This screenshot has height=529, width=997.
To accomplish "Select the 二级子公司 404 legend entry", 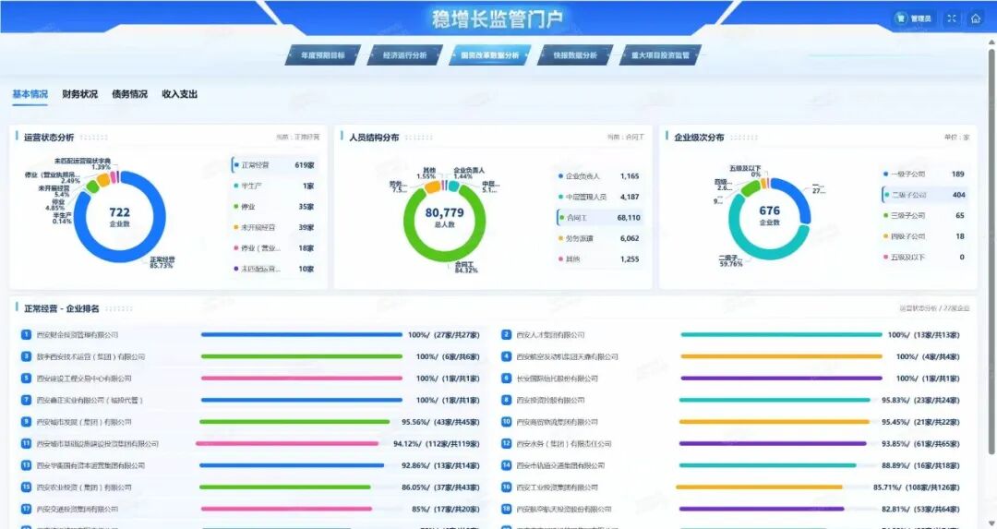I will coord(924,195).
